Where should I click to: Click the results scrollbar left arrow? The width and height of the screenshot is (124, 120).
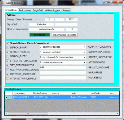pyautogui.click(x=6, y=114)
